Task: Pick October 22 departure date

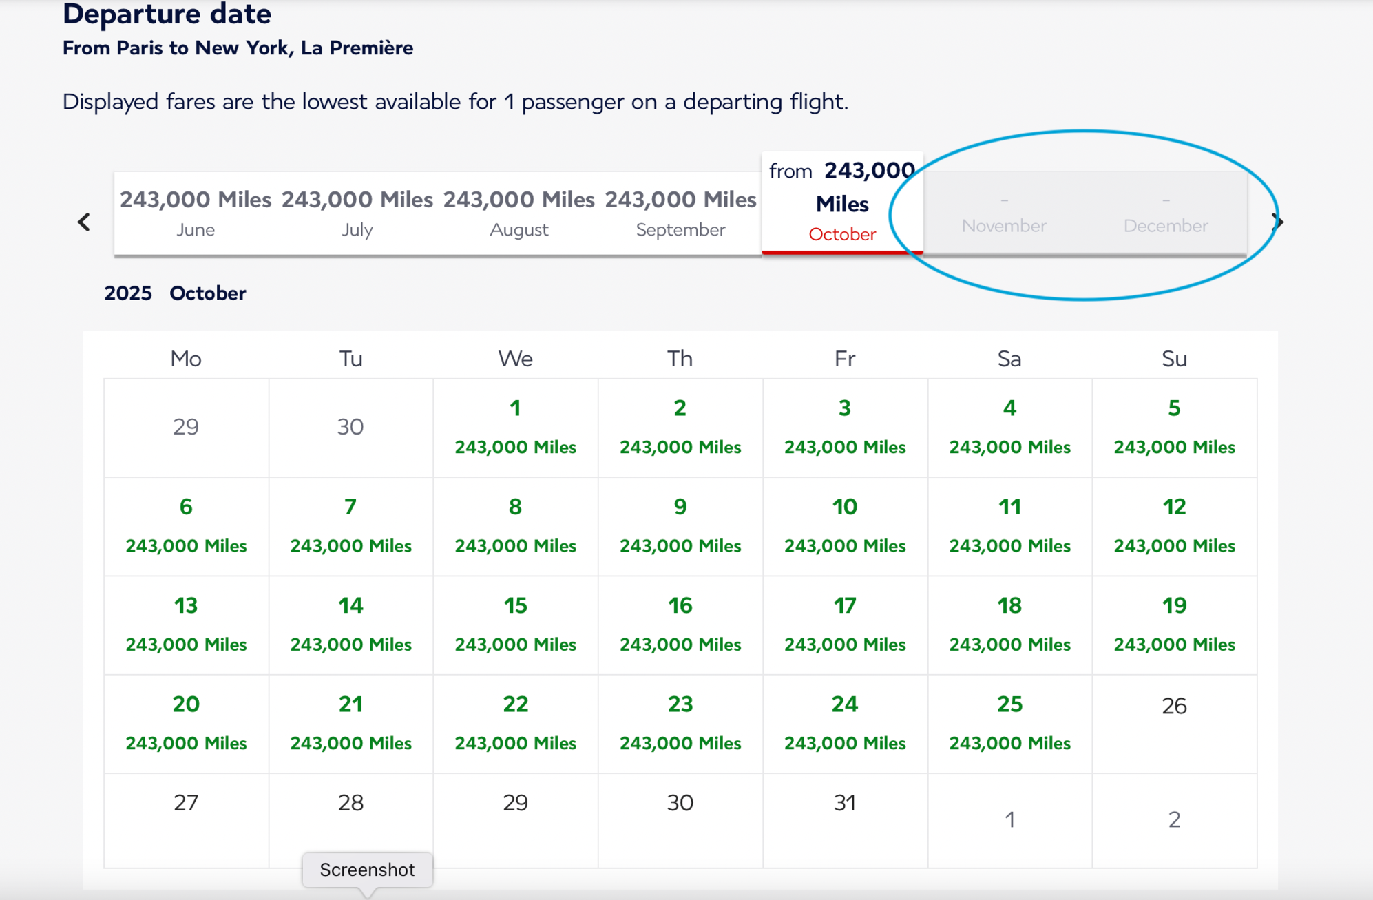Action: pos(515,723)
